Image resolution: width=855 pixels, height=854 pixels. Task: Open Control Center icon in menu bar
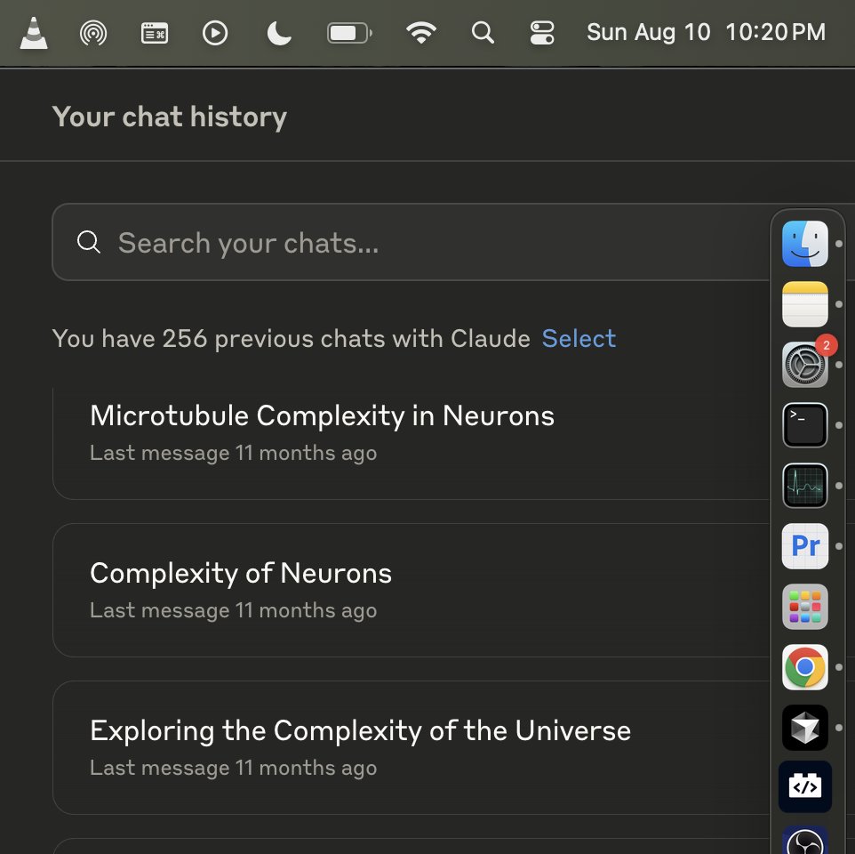tap(542, 33)
